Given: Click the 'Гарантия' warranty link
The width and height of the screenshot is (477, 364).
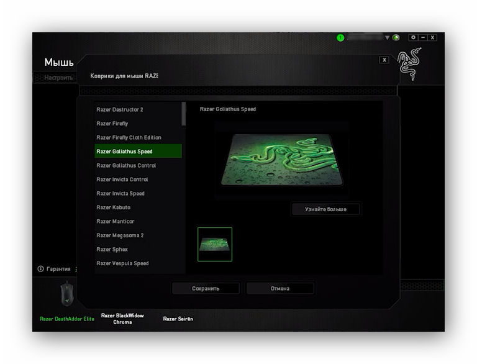Looking at the screenshot, I should pos(58,269).
